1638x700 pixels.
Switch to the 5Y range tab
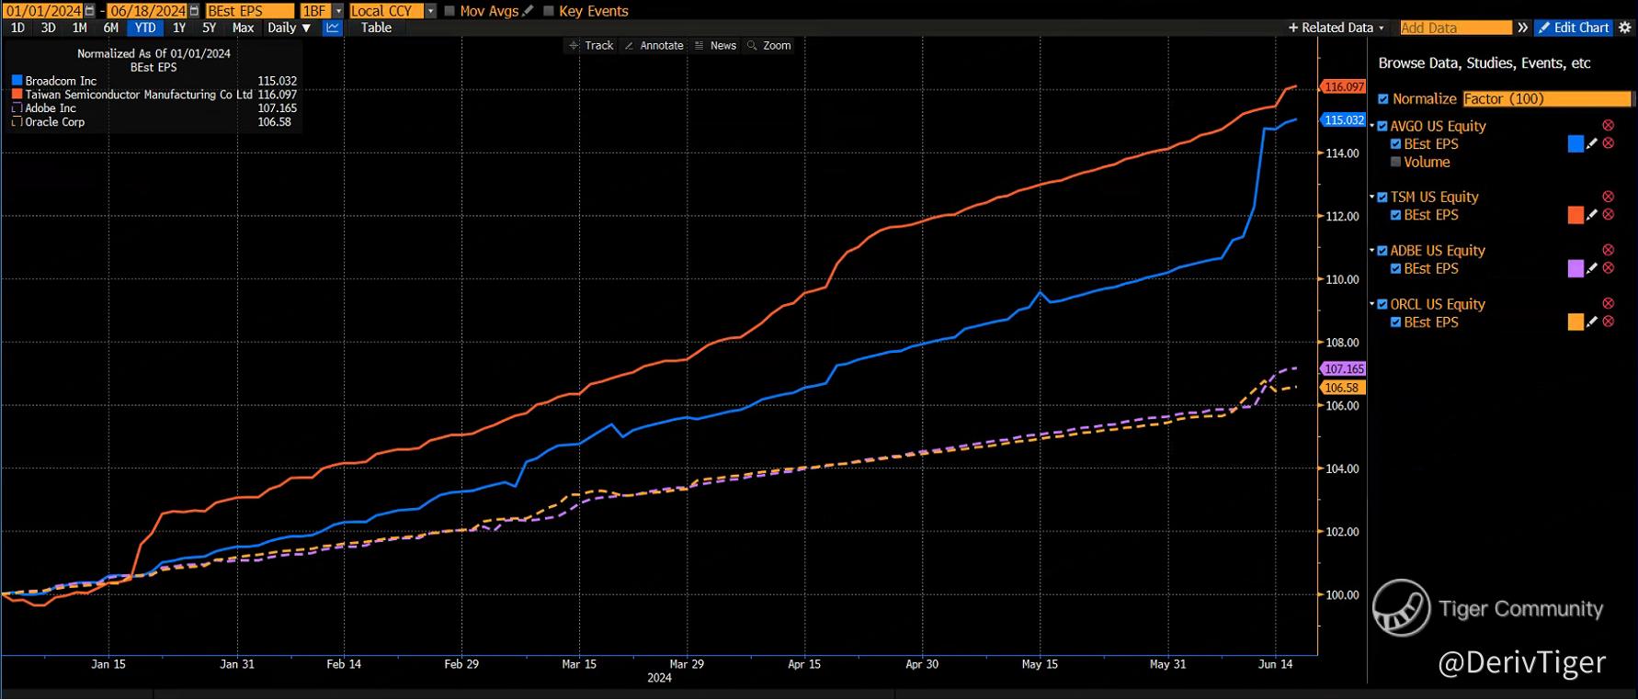pyautogui.click(x=209, y=28)
